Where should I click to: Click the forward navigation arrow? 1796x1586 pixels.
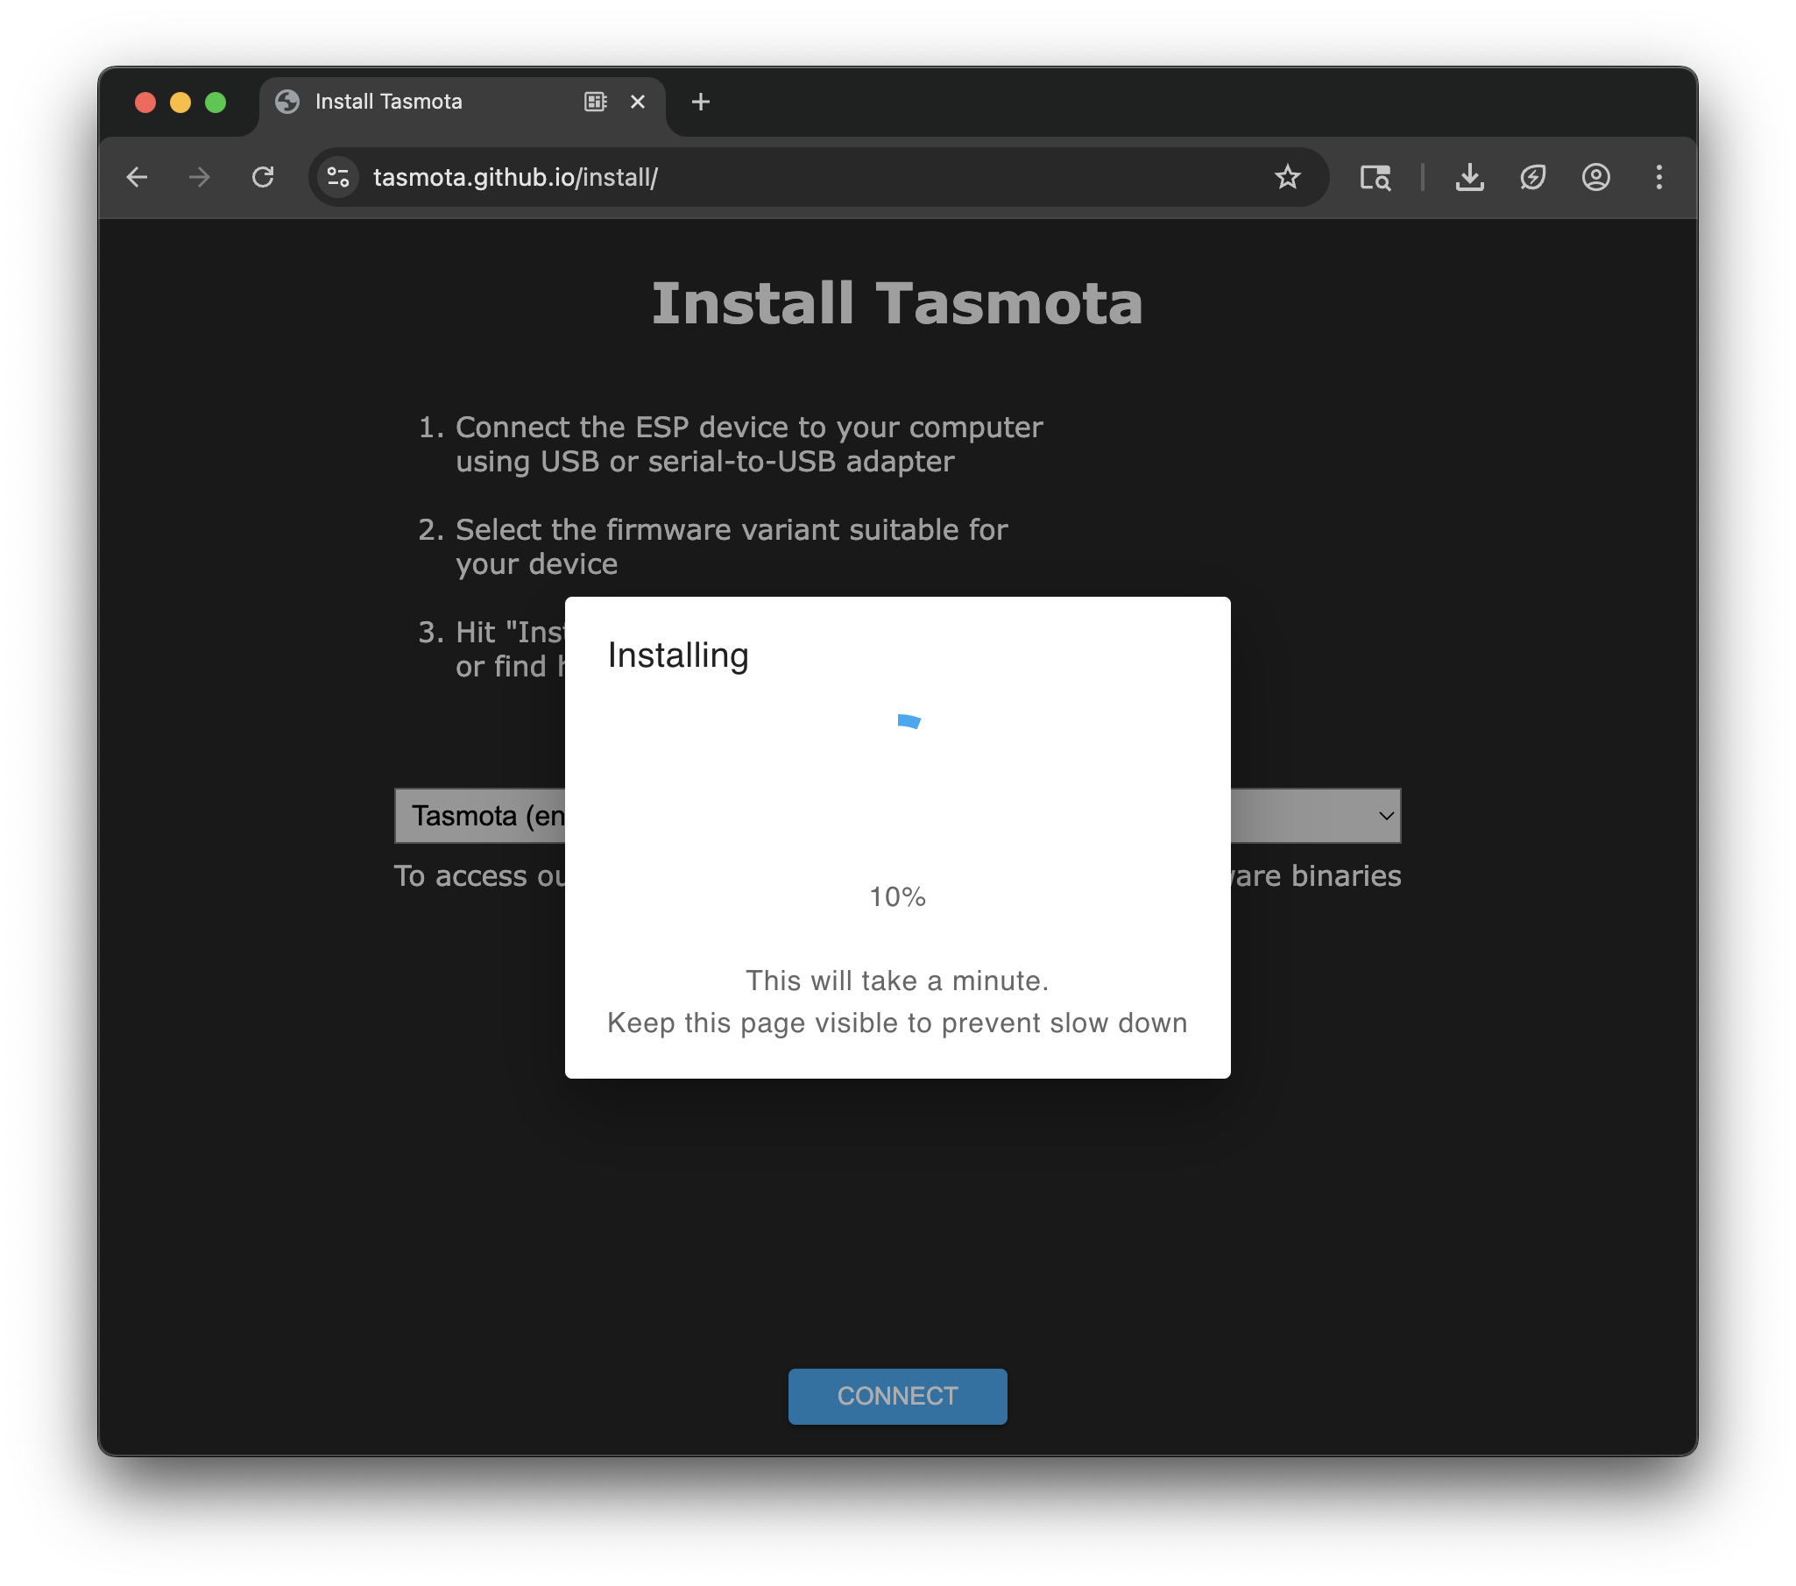200,178
